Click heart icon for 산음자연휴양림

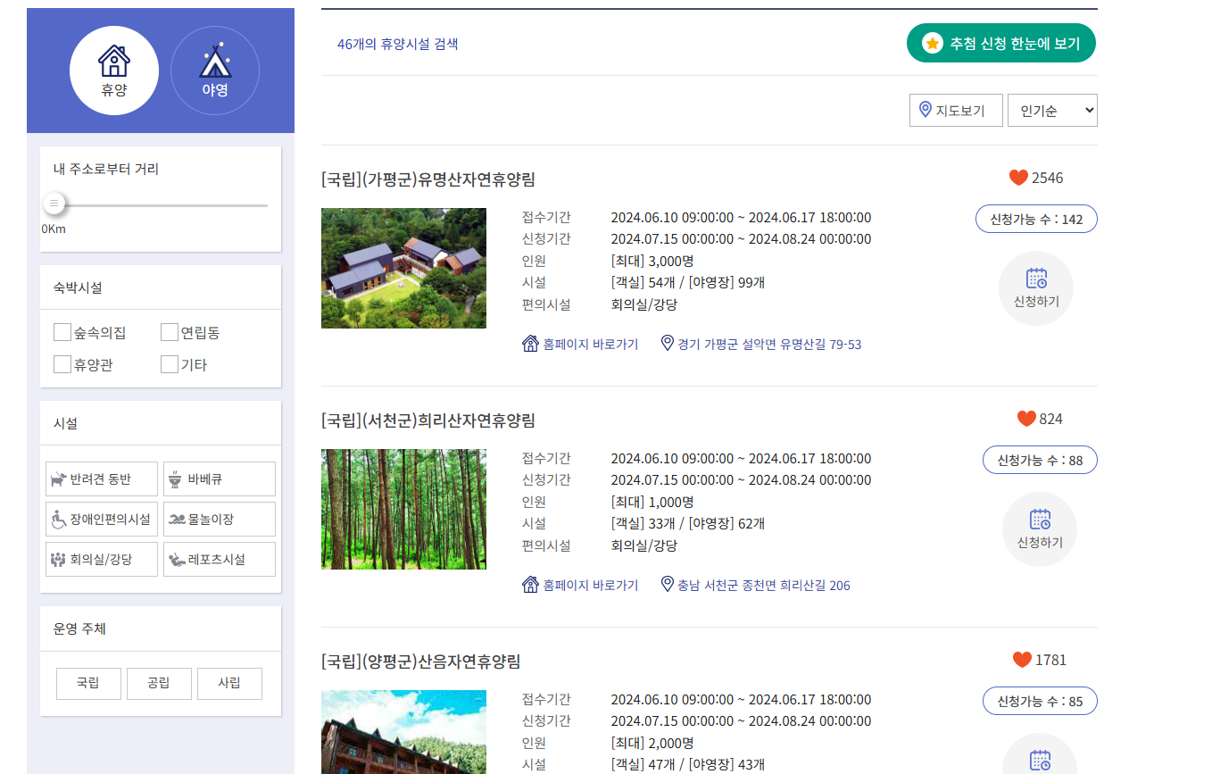pyautogui.click(x=1023, y=660)
